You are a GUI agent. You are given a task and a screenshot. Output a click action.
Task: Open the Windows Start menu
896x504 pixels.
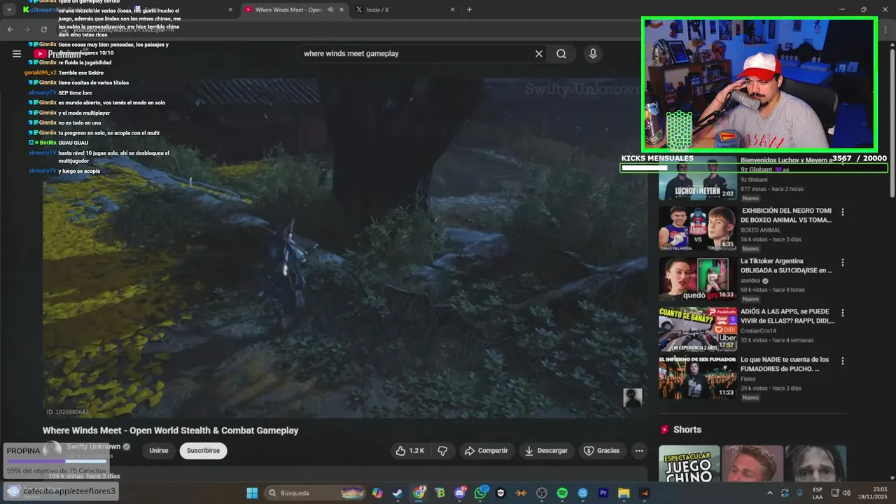tap(252, 493)
